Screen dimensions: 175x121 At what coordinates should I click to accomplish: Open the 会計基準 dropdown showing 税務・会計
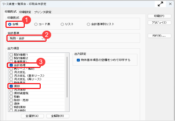click(x=27, y=38)
